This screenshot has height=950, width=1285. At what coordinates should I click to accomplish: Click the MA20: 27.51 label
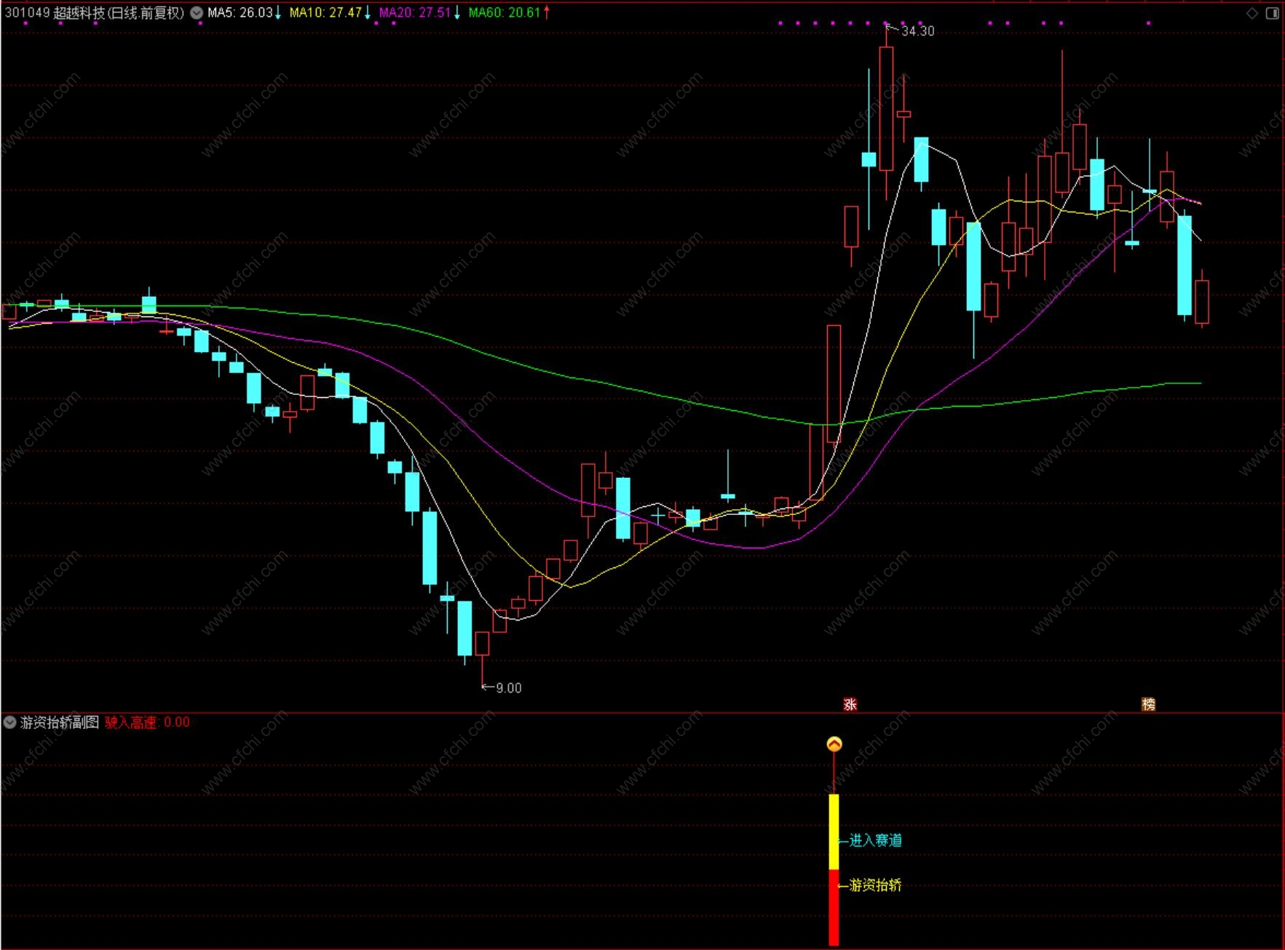415,12
